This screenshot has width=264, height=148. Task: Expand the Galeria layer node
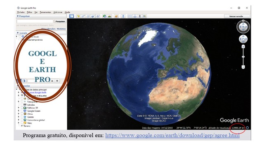[x=19, y=117]
